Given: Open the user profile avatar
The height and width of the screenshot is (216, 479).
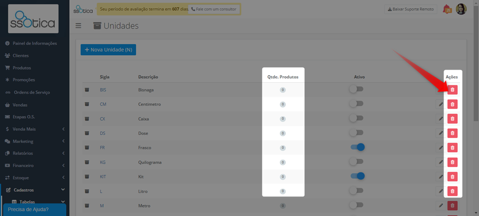Looking at the screenshot, I should (461, 9).
